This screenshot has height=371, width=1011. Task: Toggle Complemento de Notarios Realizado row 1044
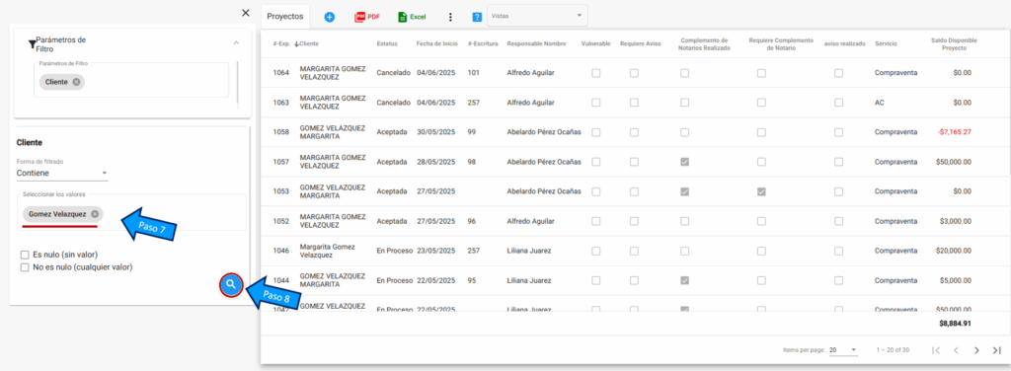click(684, 280)
